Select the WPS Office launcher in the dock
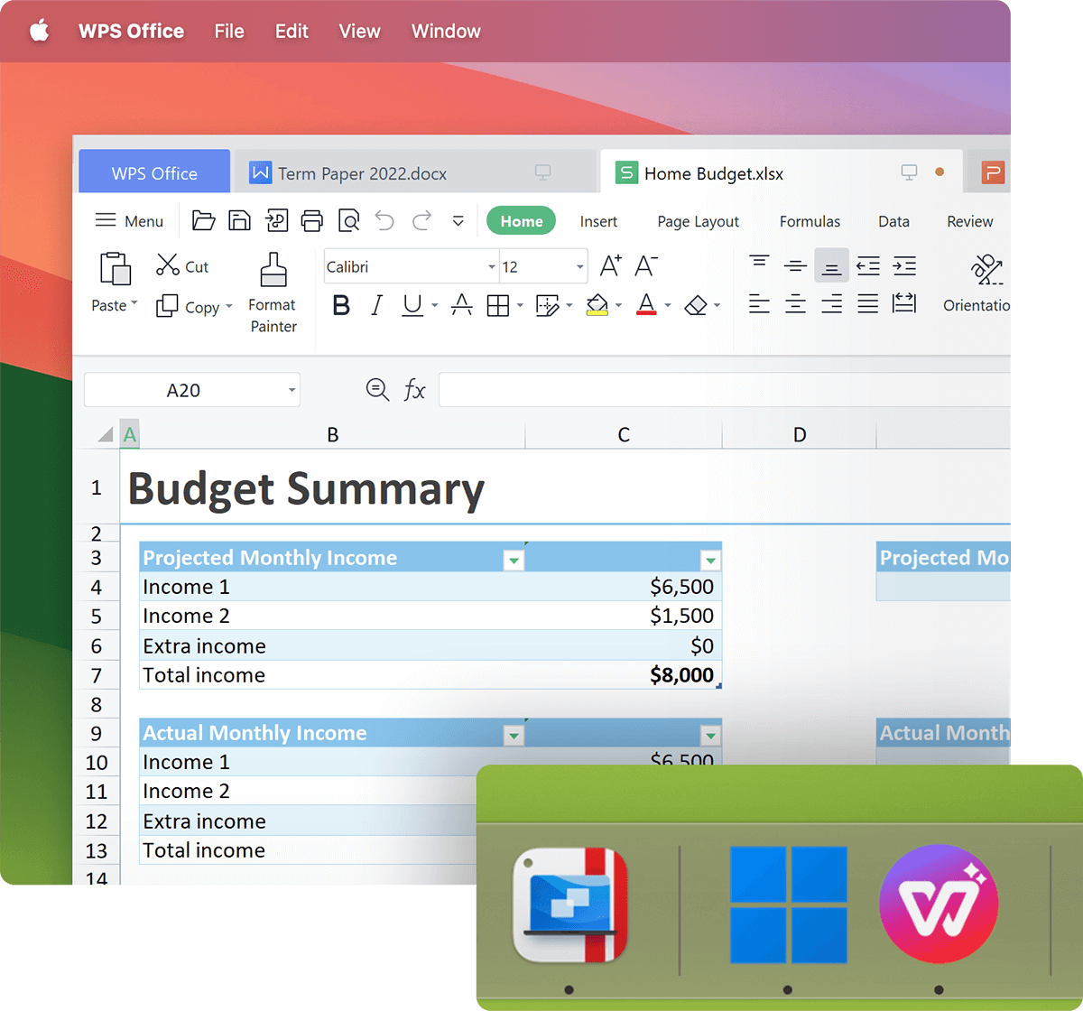 [x=939, y=903]
